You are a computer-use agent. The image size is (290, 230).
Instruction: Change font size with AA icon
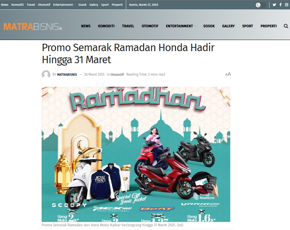coord(228,74)
